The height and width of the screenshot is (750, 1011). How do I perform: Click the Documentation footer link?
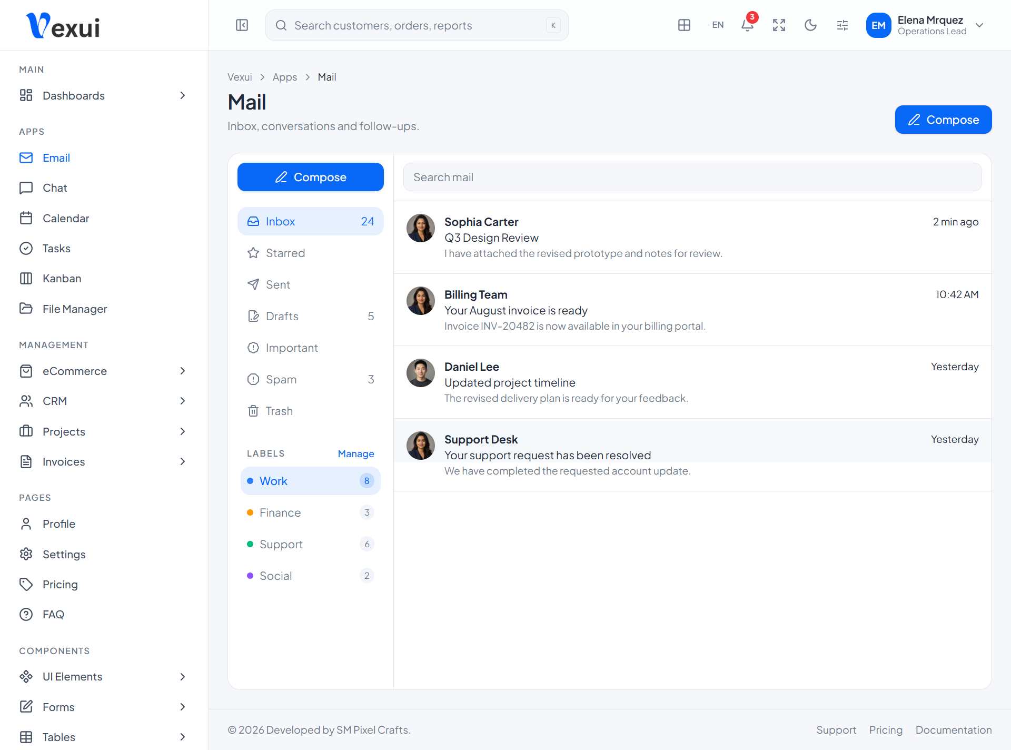click(954, 730)
